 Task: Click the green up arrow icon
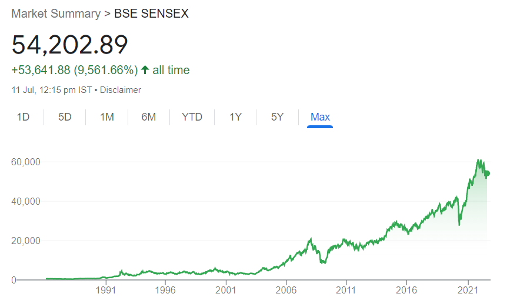click(145, 69)
